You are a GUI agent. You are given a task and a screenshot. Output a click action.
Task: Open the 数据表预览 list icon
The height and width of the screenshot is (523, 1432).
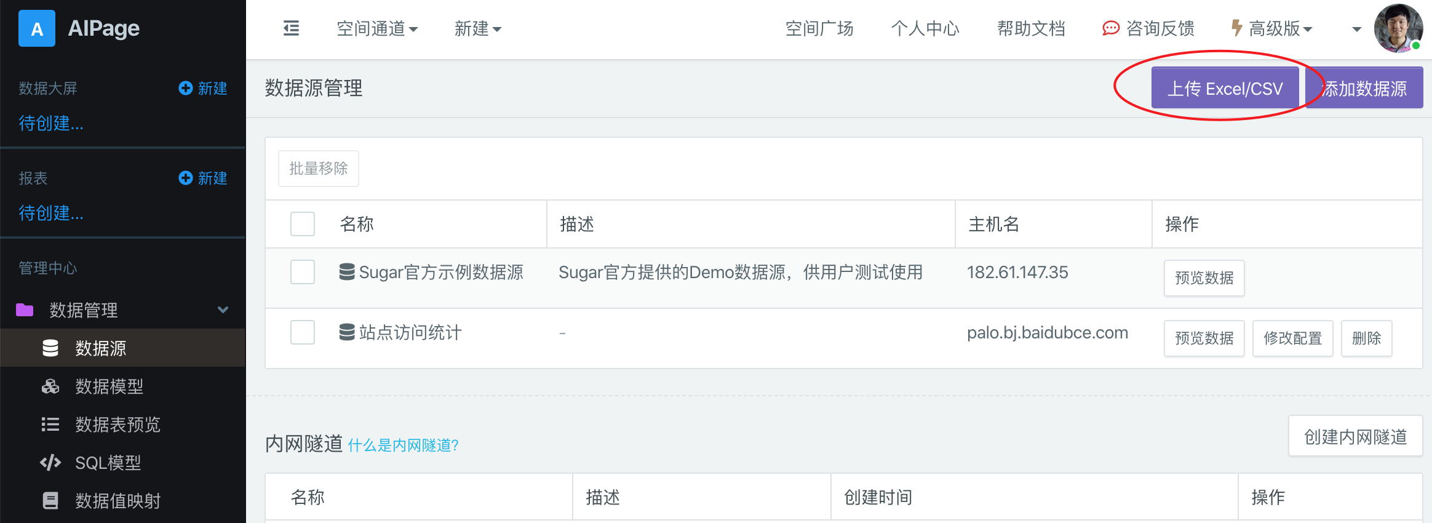50,425
